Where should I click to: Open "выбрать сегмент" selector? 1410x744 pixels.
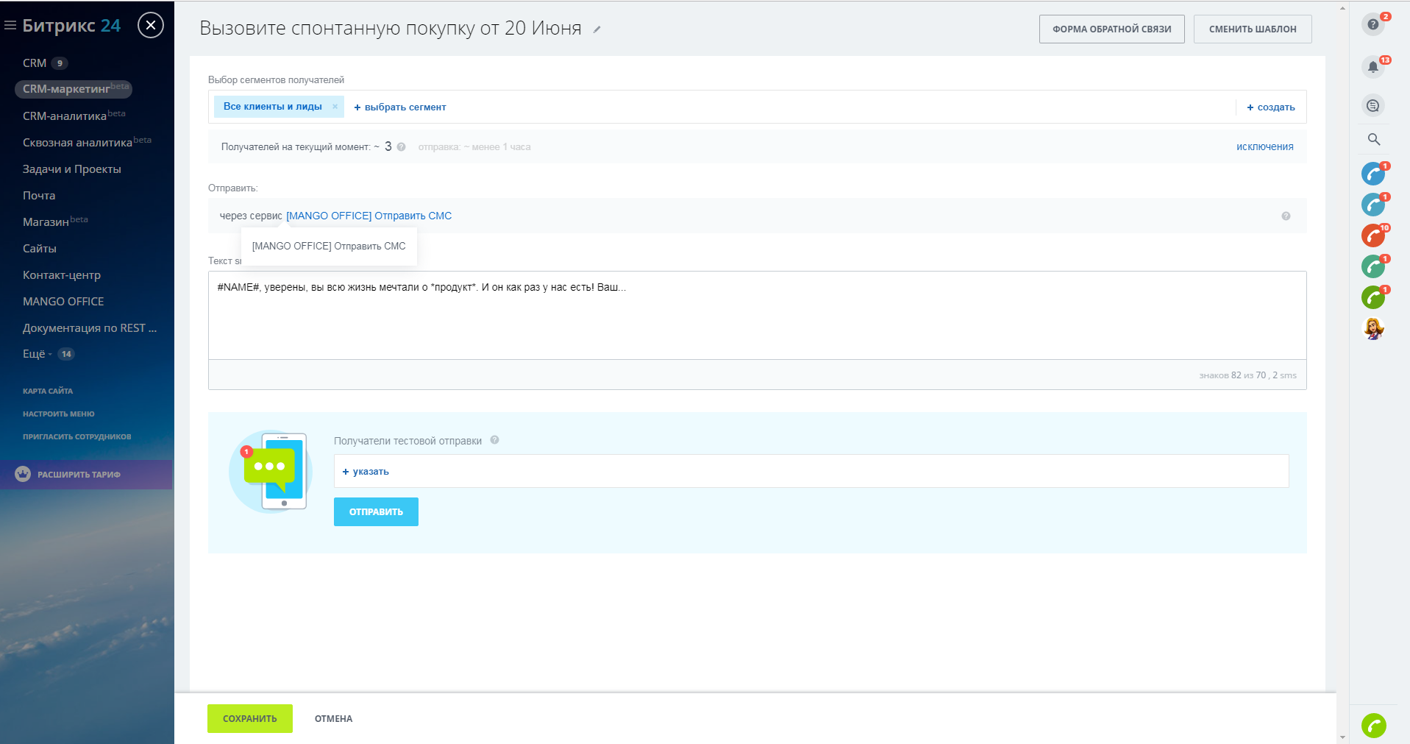pos(400,107)
